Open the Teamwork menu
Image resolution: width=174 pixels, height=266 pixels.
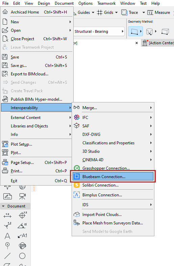pos(106,3)
